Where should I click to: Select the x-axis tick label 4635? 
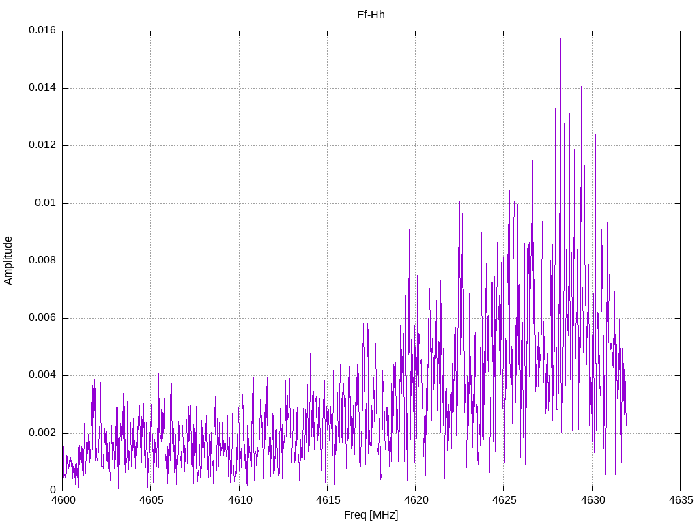[681, 500]
